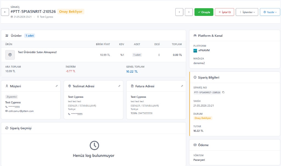The width and height of the screenshot is (281, 166).
Task: Click the clock icon in Sipariş Geçmişi
Action: click(x=94, y=145)
